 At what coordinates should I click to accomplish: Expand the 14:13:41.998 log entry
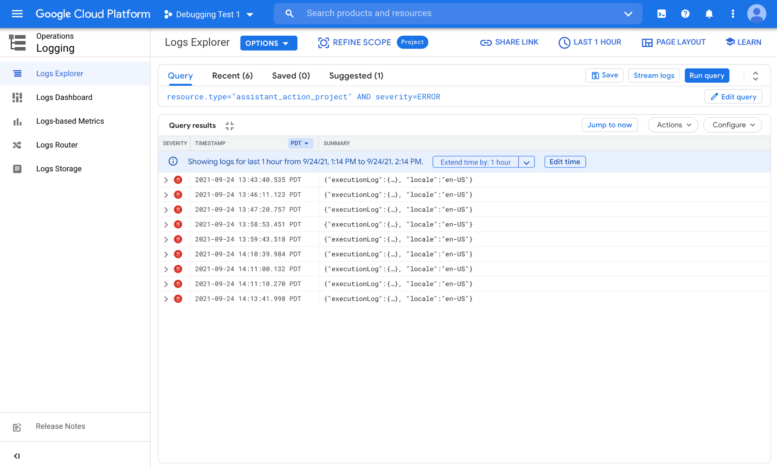click(166, 299)
